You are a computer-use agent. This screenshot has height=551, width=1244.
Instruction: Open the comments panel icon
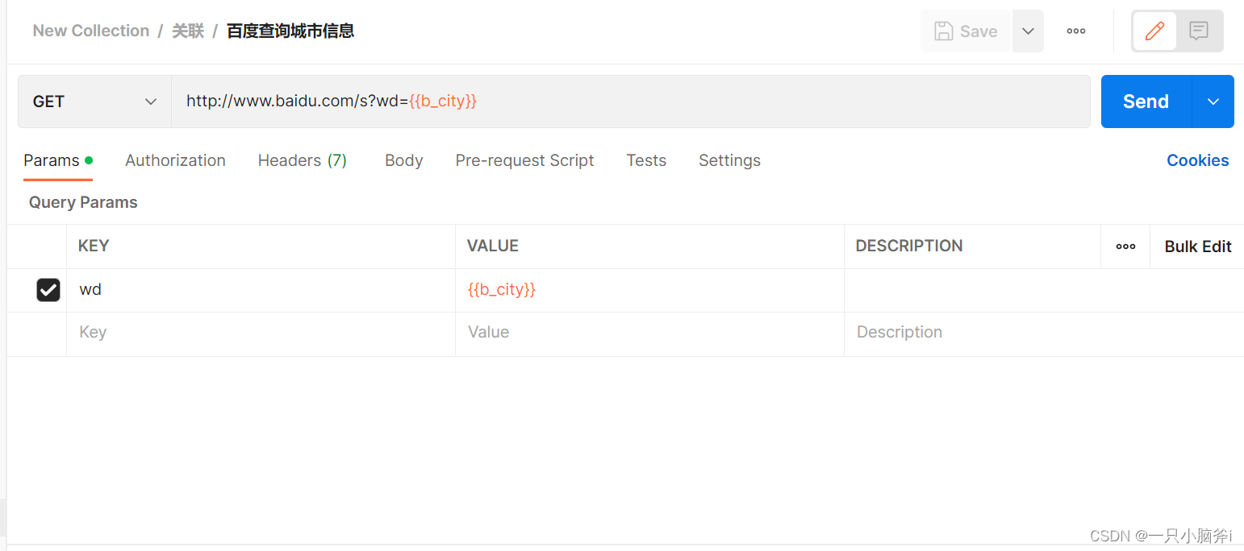(x=1199, y=31)
